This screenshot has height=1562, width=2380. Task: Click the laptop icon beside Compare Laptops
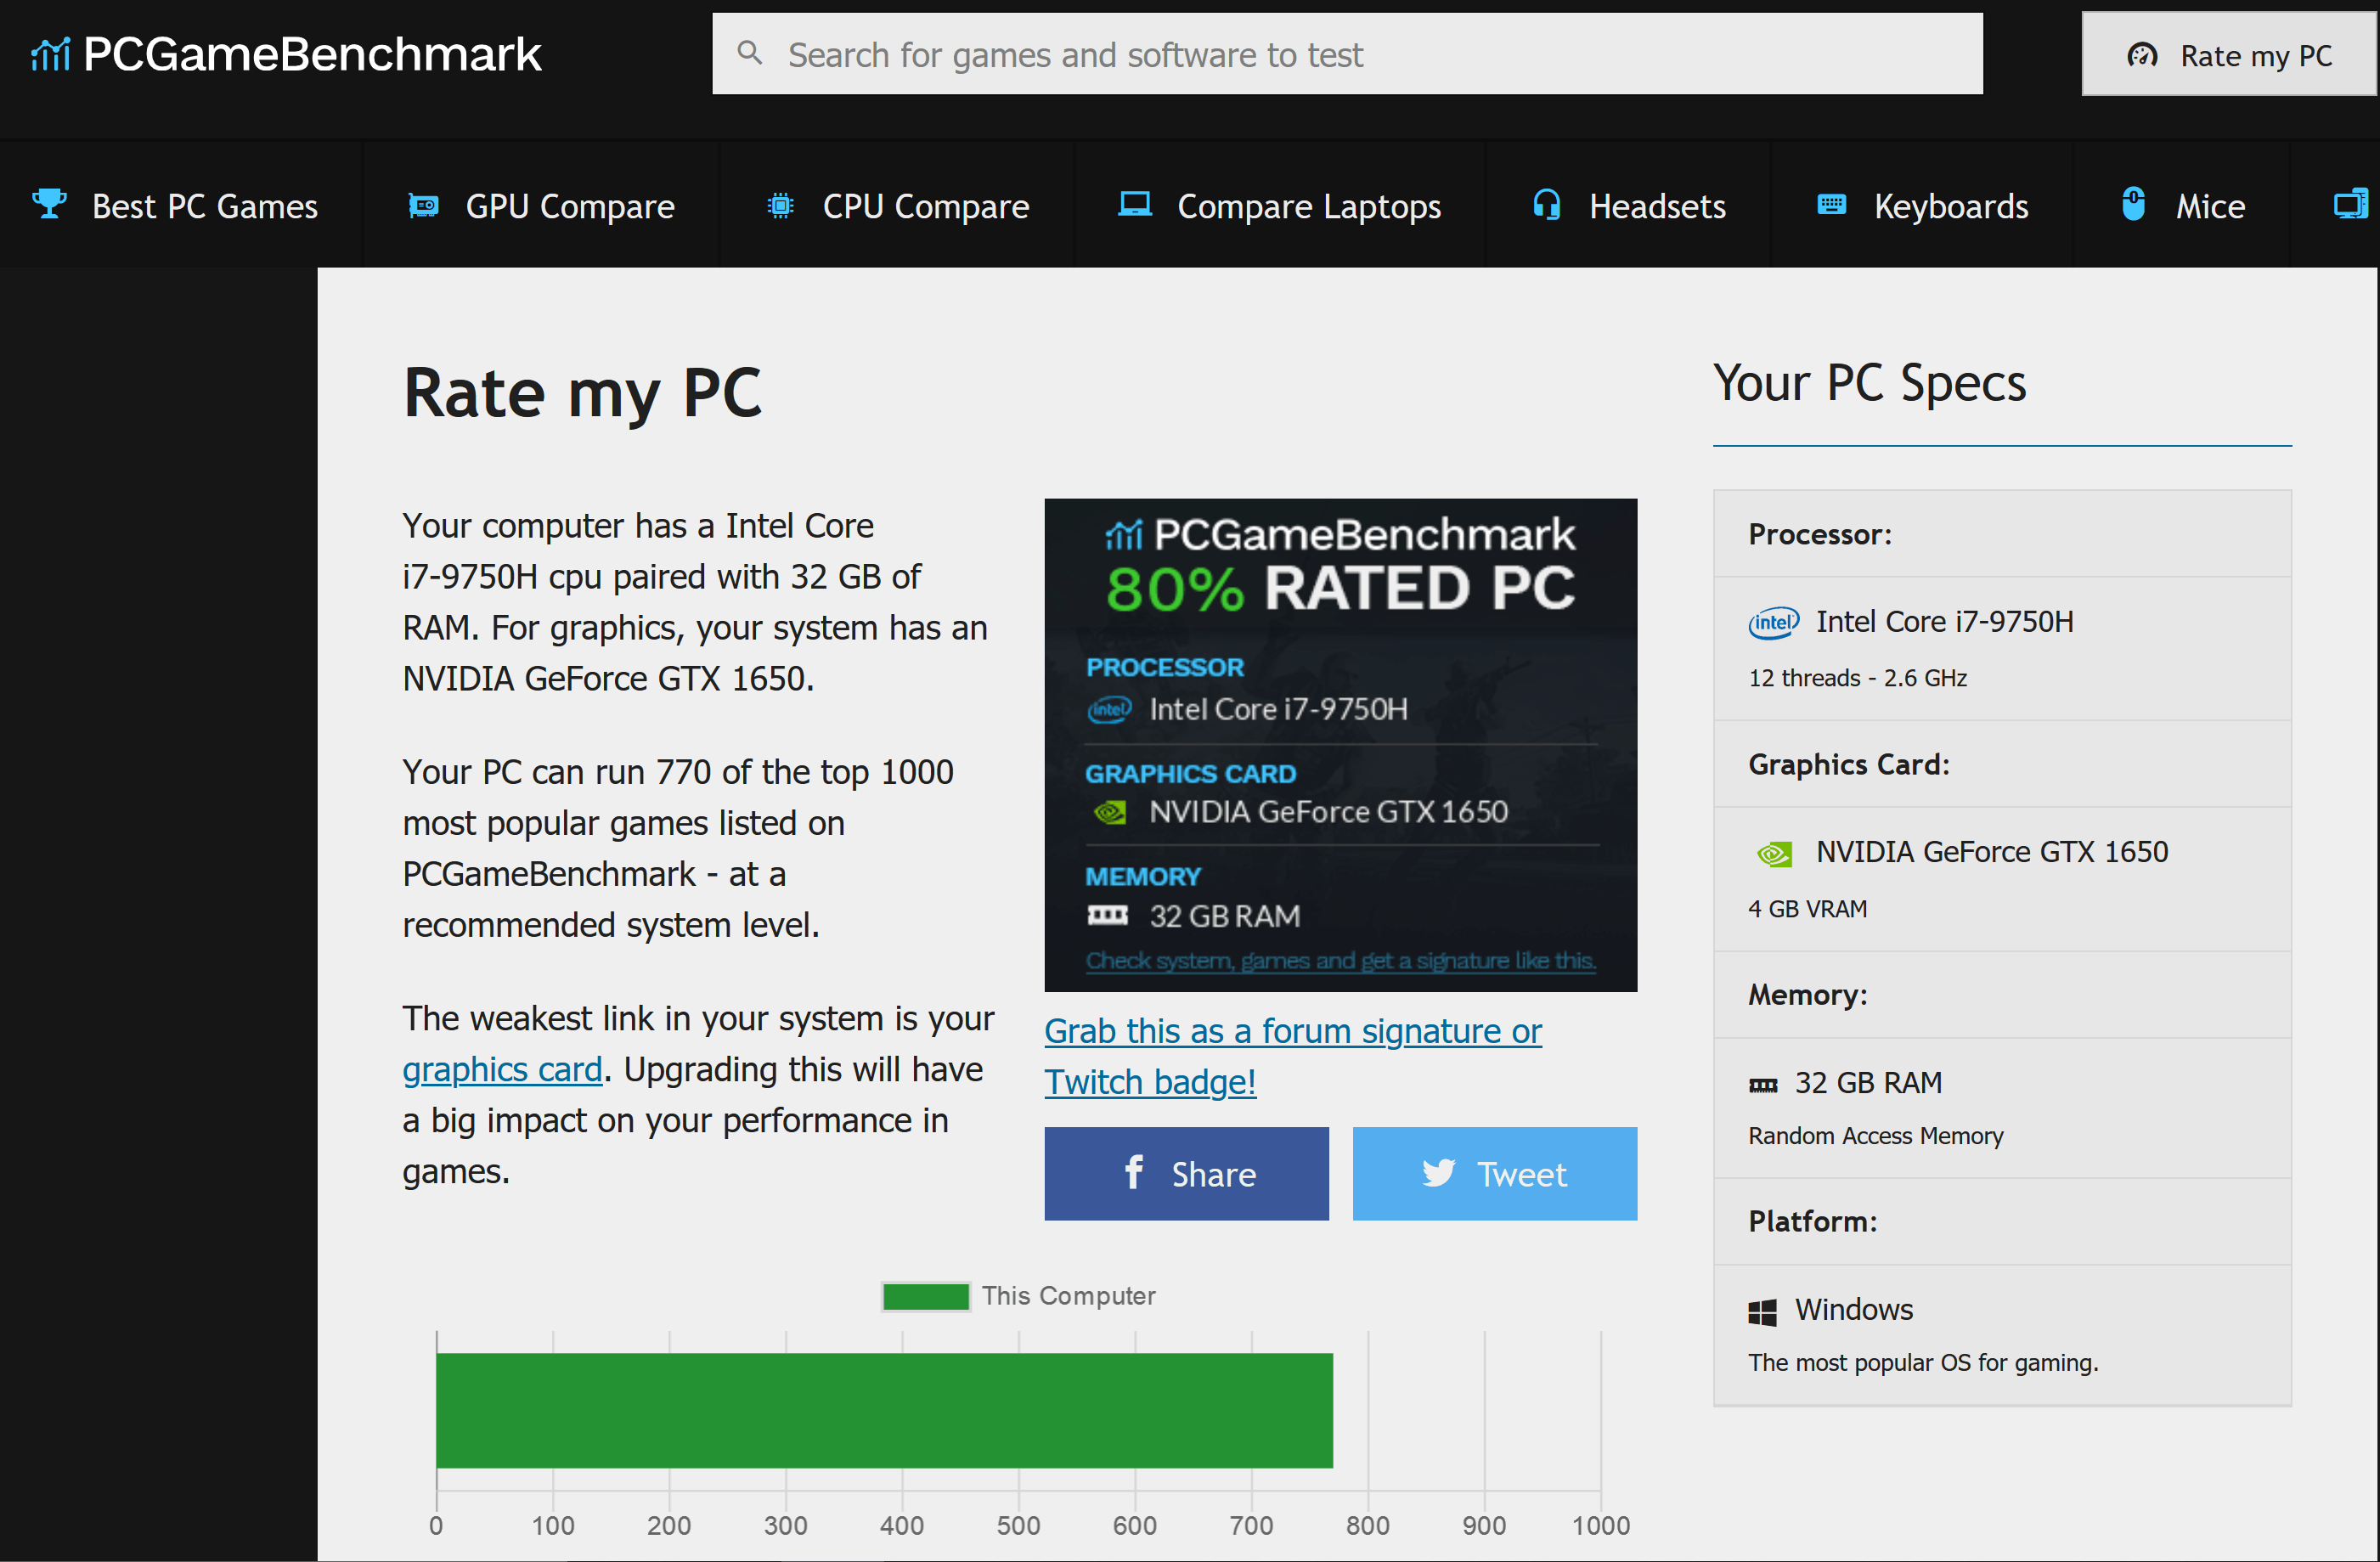[1134, 204]
